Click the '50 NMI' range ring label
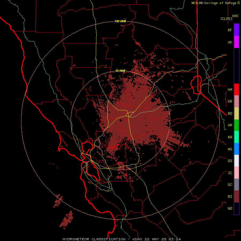The width and height of the screenshot is (241, 241). tap(120, 71)
